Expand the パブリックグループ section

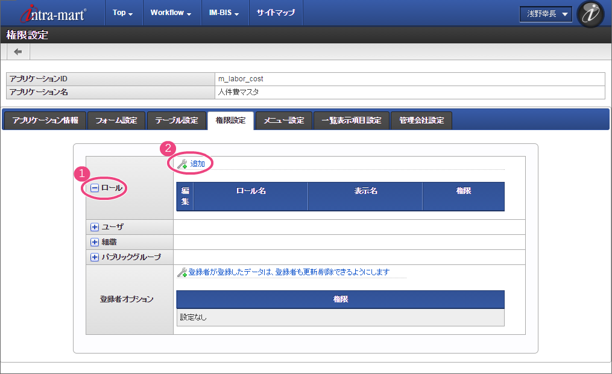tap(94, 257)
